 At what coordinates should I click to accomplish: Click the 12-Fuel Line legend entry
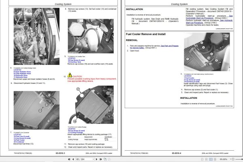[21, 136]
